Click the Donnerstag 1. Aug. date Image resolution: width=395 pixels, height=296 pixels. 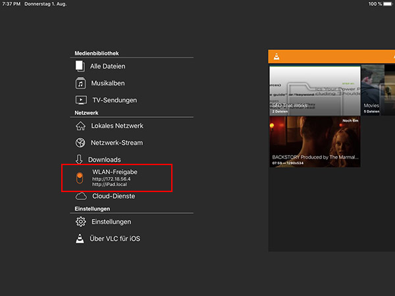point(45,4)
